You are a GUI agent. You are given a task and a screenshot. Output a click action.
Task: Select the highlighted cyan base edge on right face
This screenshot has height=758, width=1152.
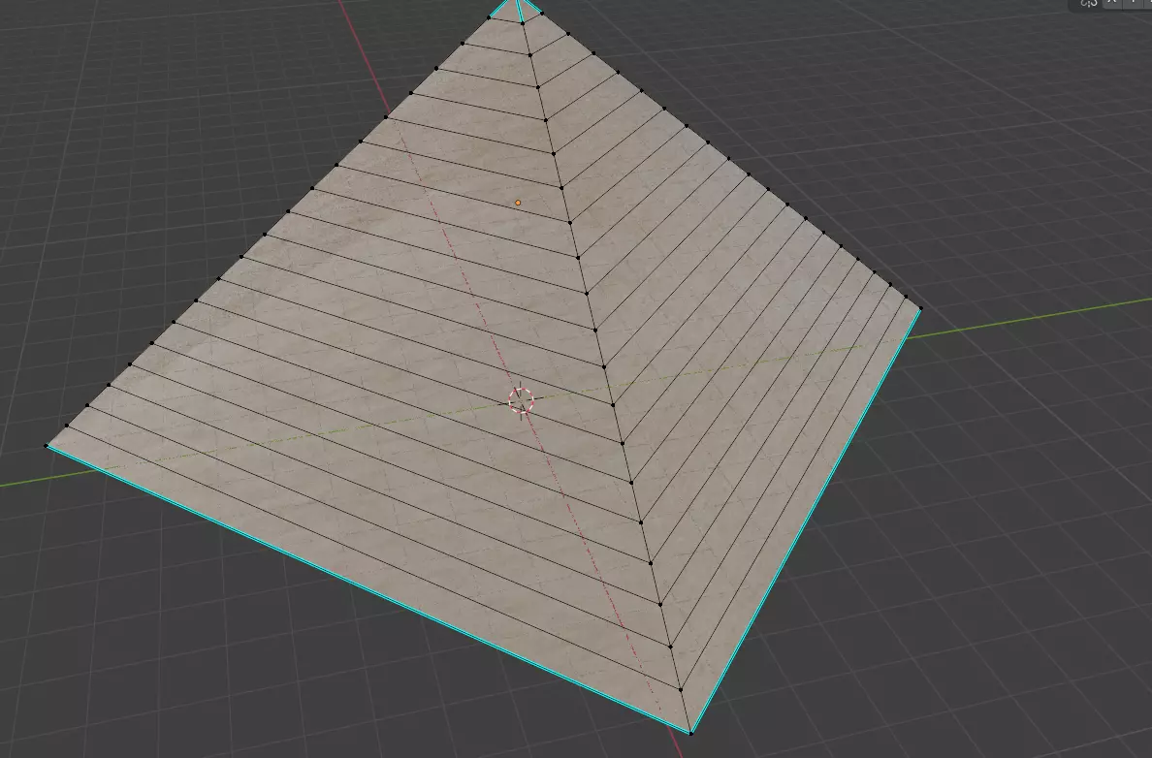pos(806,521)
